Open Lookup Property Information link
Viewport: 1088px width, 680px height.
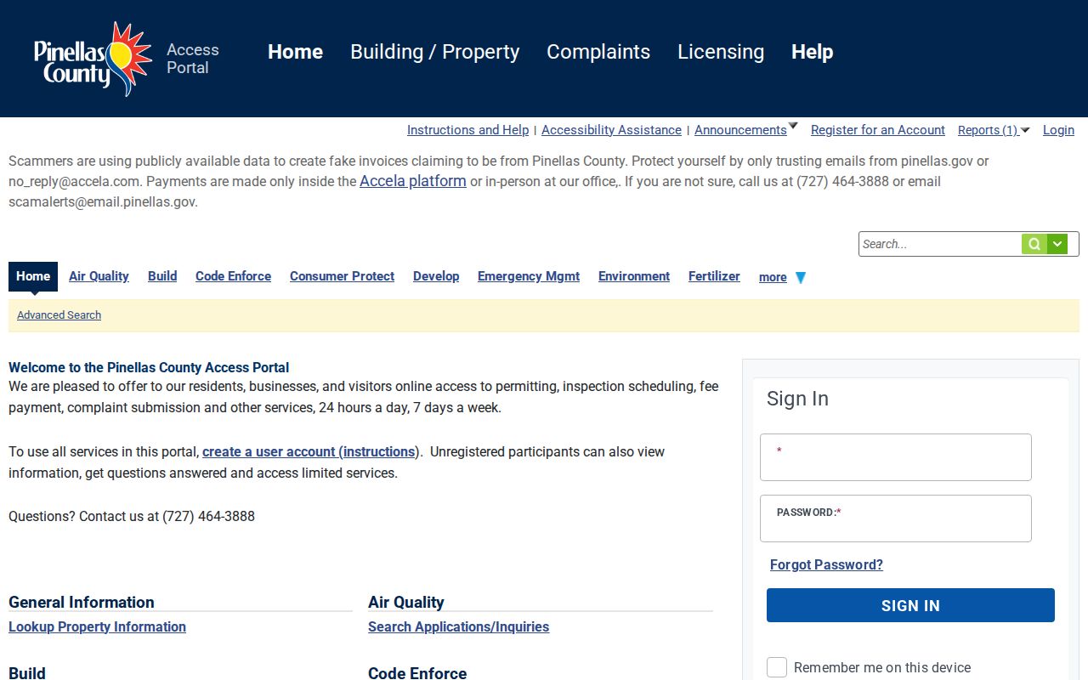[97, 626]
